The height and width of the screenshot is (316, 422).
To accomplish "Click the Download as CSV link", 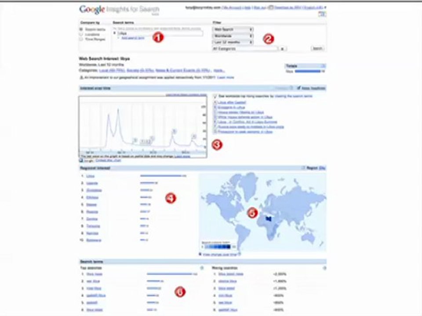I will coord(287,7).
